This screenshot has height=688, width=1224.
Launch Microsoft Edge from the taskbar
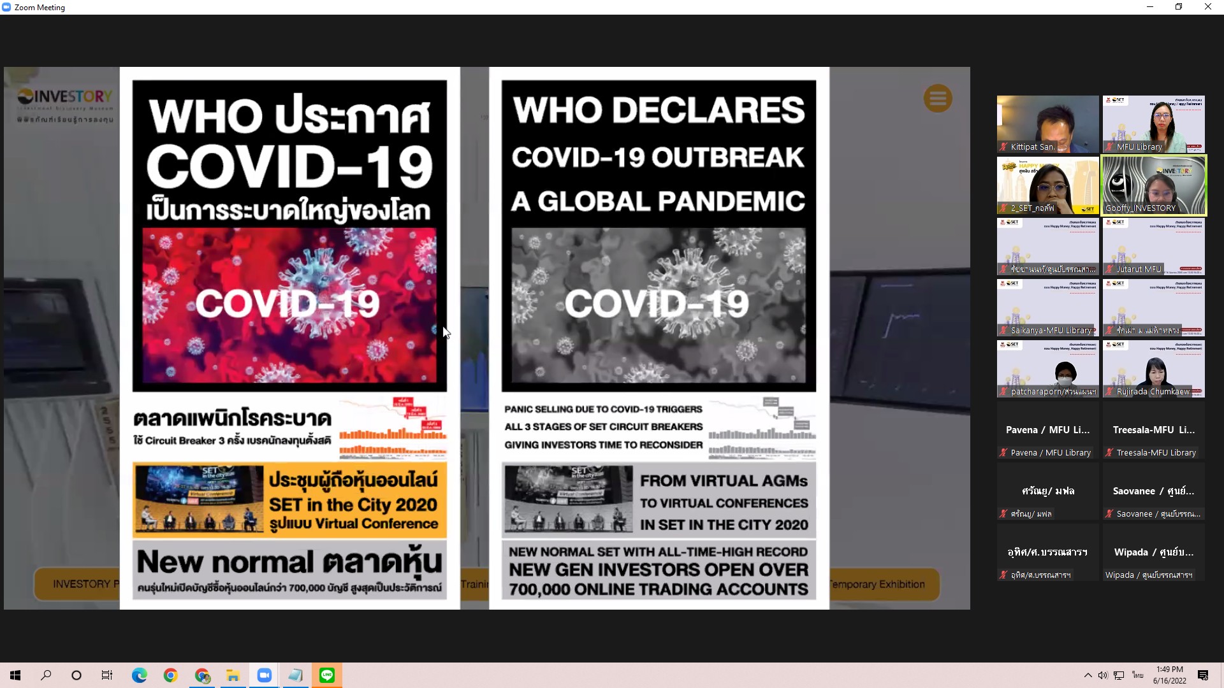pyautogui.click(x=139, y=675)
